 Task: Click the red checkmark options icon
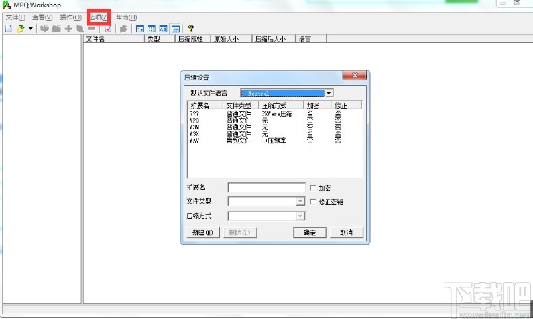pos(108,29)
